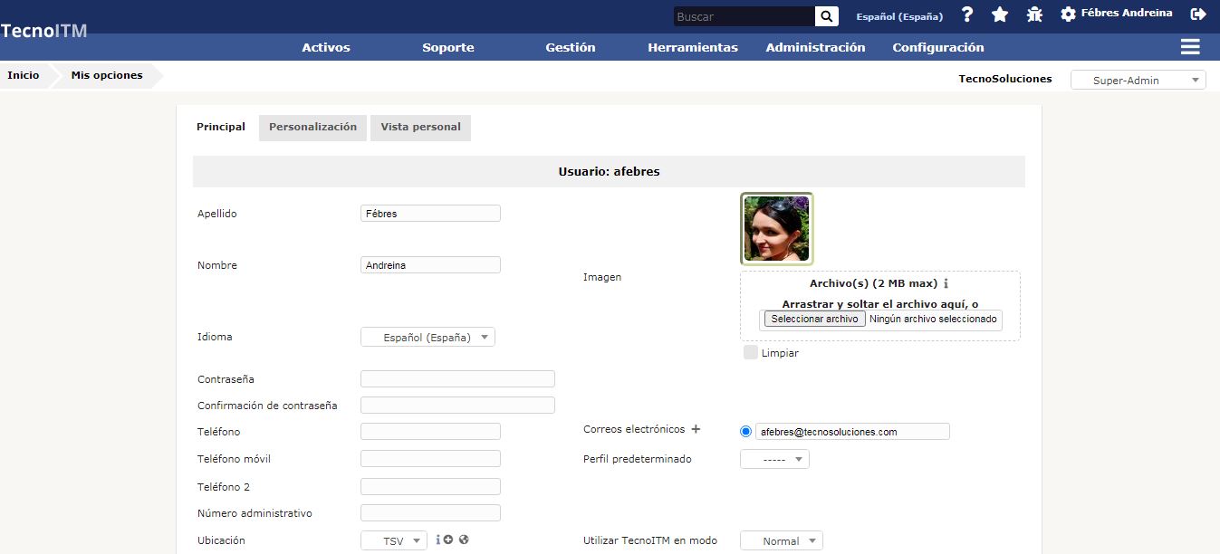Click the Seleccionar archivo button

coord(814,320)
